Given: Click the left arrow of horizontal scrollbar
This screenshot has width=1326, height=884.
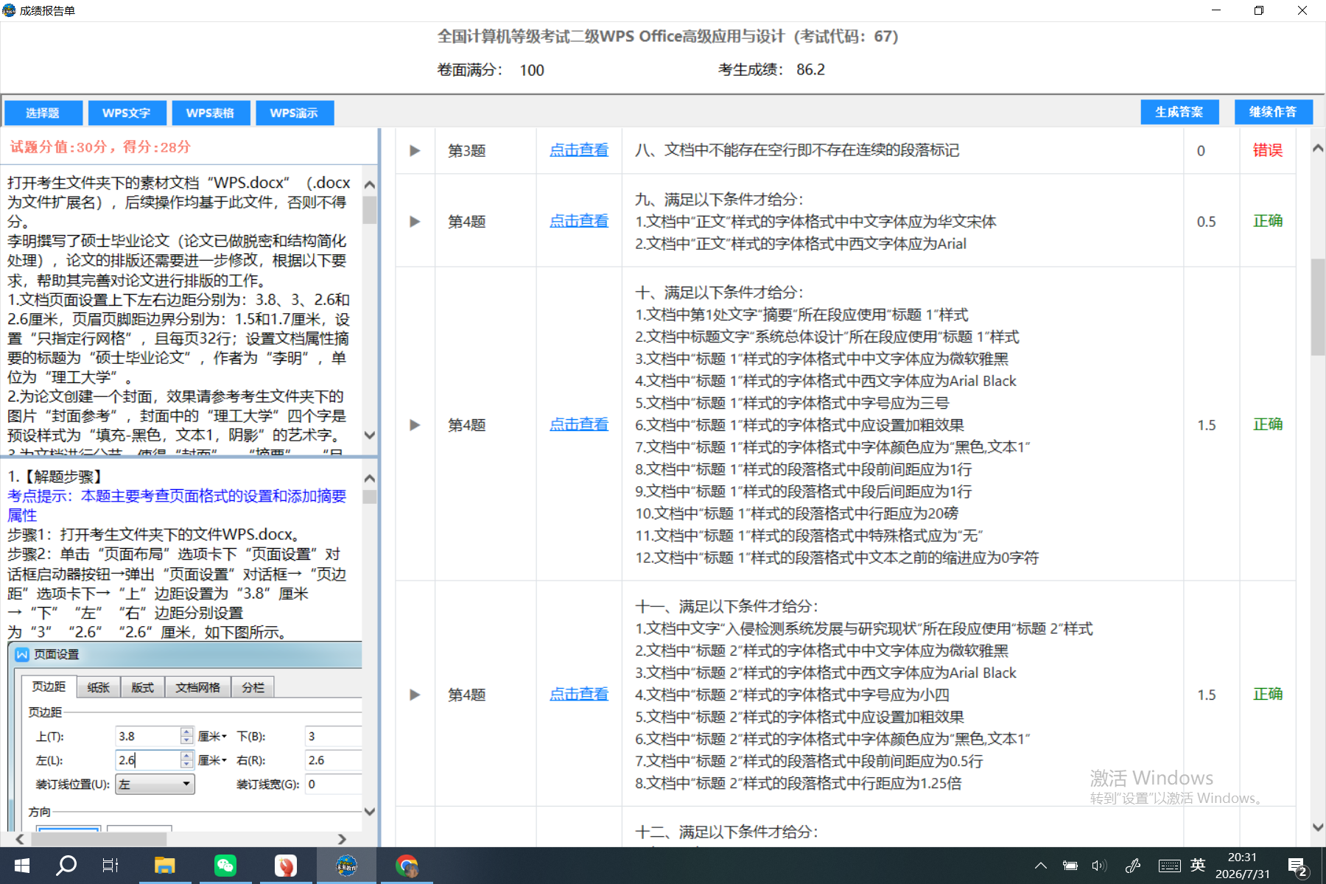Looking at the screenshot, I should tap(20, 839).
